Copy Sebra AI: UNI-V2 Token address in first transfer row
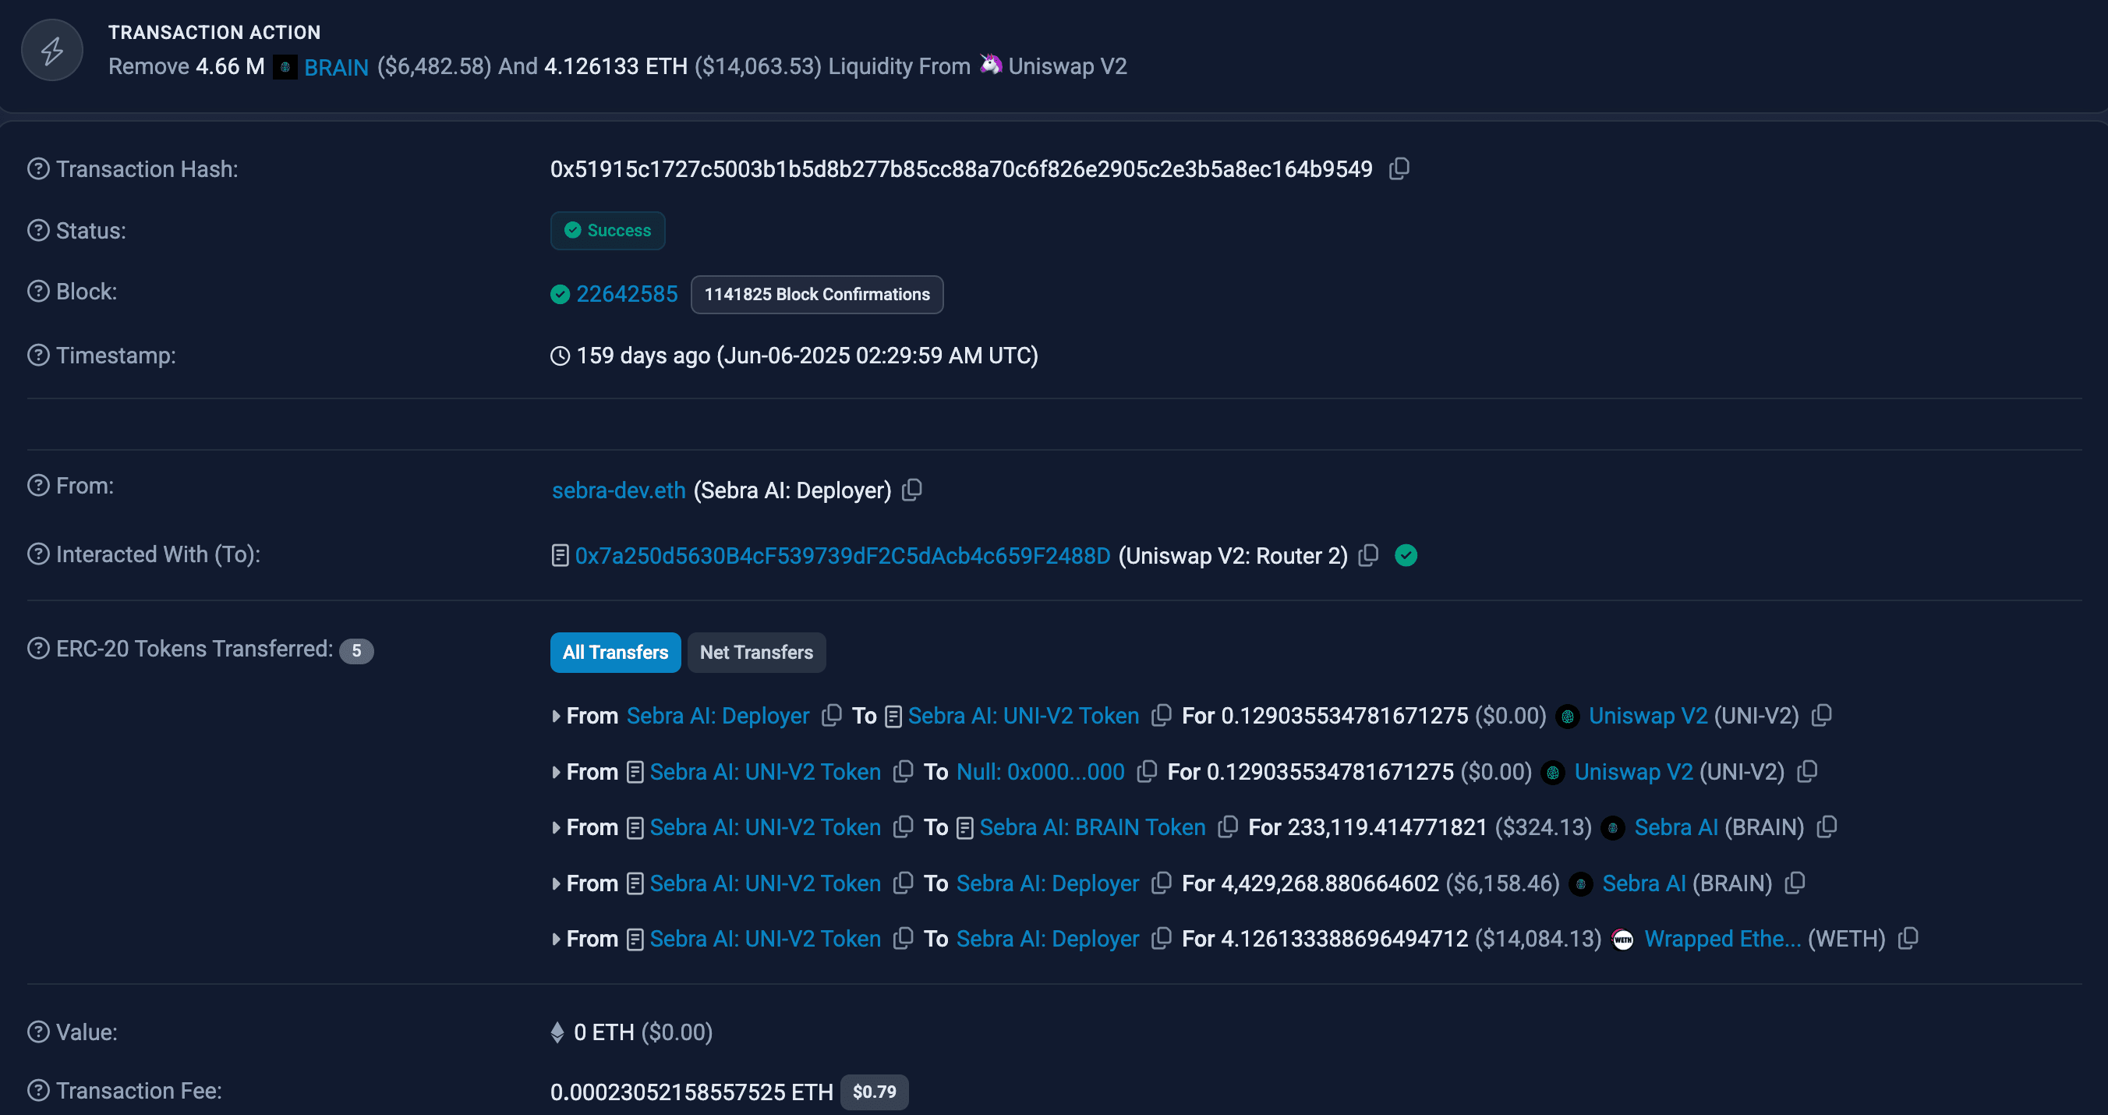Screen dimensions: 2108x1115 (x=1162, y=715)
